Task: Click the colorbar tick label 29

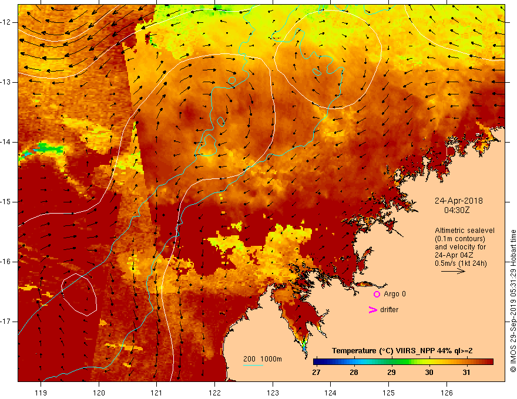Action: click(x=391, y=373)
